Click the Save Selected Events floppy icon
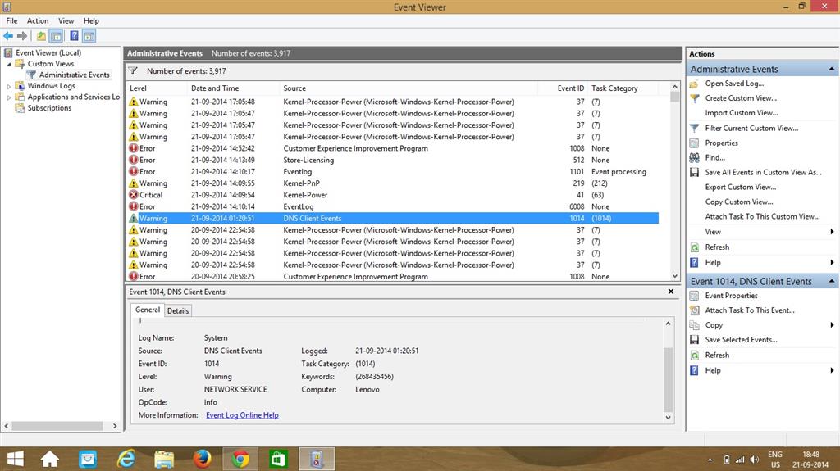Viewport: 840px width, 471px height. (694, 340)
